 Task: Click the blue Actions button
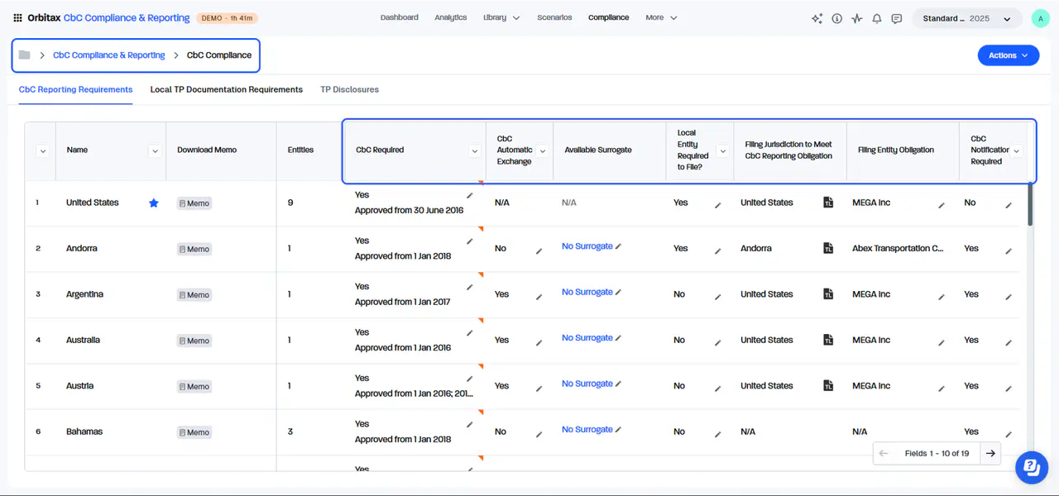point(1008,55)
